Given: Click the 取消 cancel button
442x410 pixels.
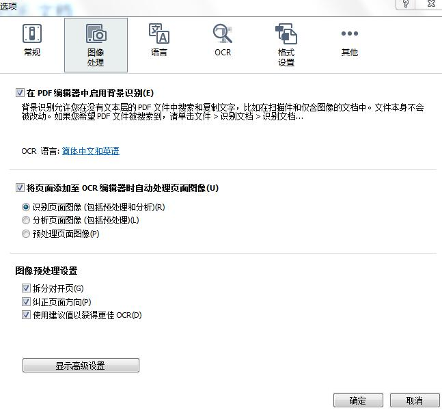Looking at the screenshot, I should pyautogui.click(x=415, y=400).
